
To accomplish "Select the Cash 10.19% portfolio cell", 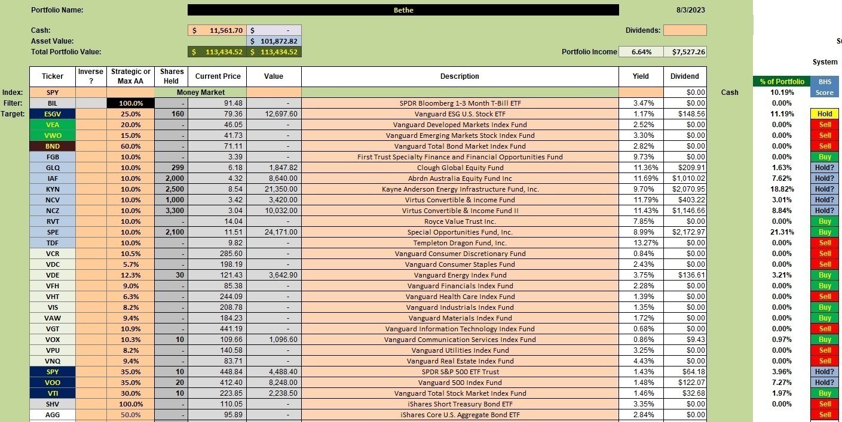I will click(x=782, y=93).
